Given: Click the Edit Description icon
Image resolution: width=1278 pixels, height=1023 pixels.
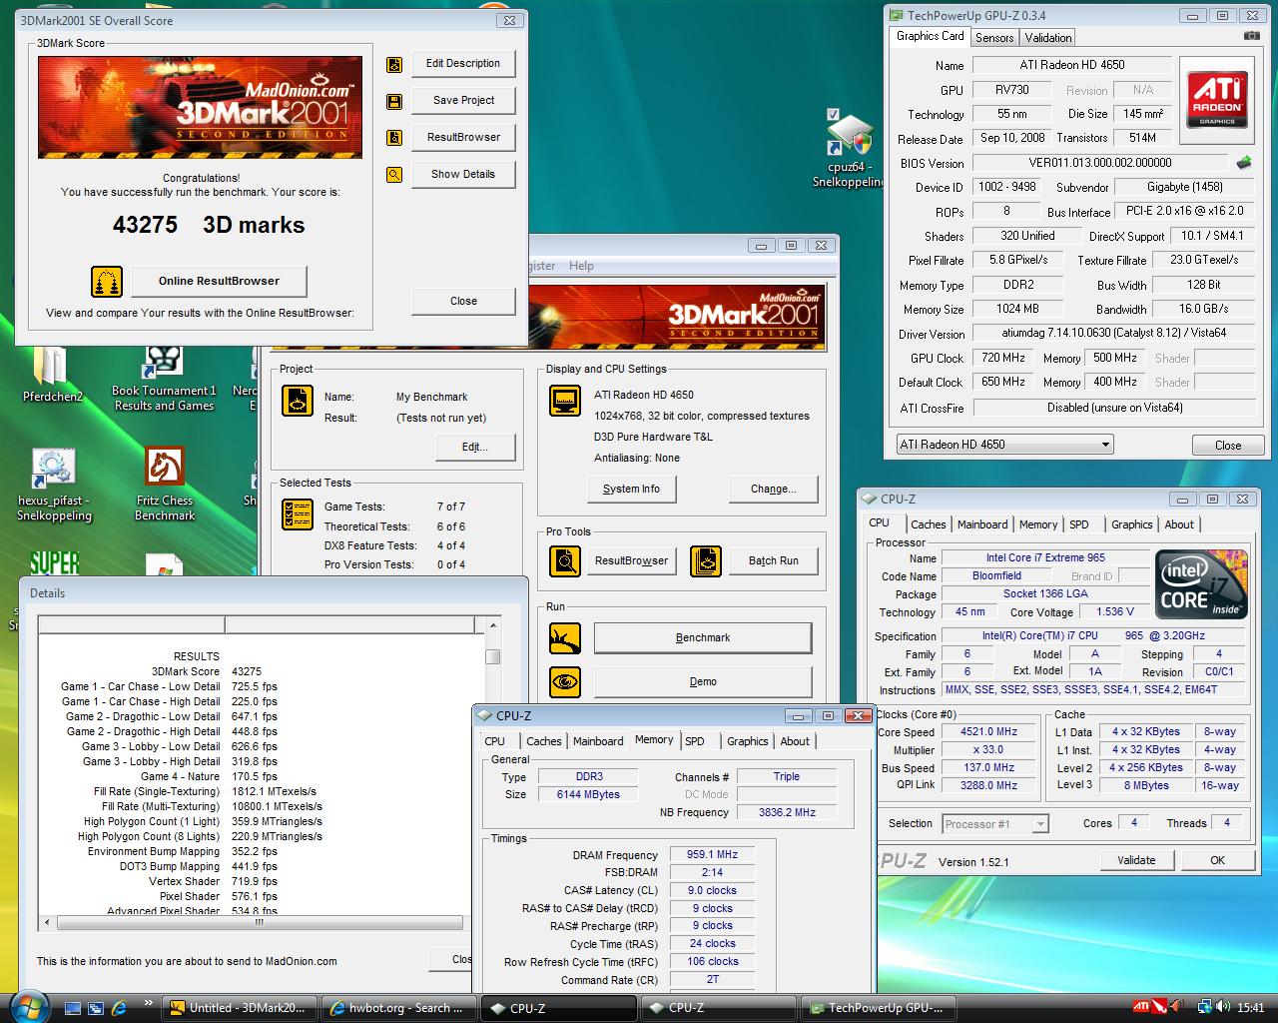Looking at the screenshot, I should (x=394, y=64).
